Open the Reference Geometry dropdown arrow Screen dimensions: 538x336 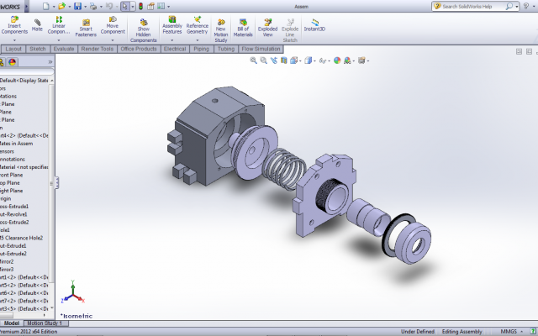pyautogui.click(x=198, y=40)
